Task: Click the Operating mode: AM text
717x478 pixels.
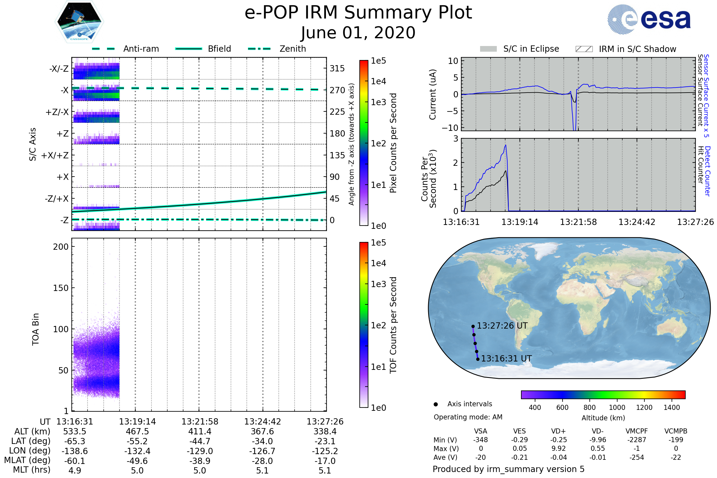Action: 468,417
